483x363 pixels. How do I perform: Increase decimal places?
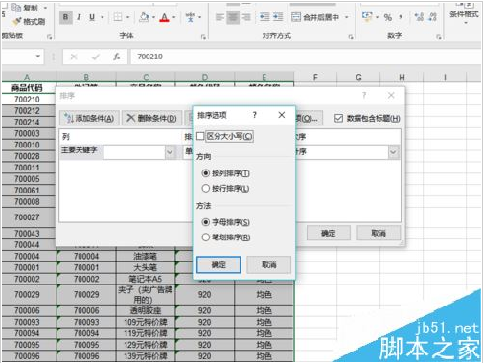pos(419,17)
